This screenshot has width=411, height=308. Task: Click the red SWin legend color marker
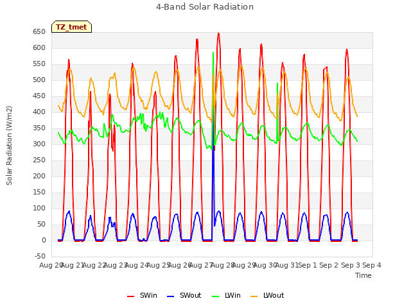[130, 296]
